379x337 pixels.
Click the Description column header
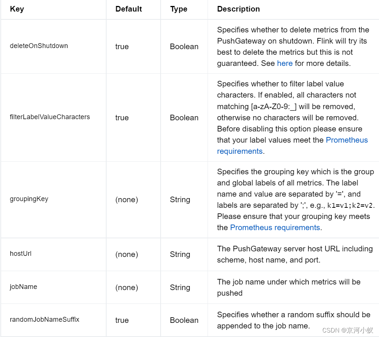pos(239,9)
